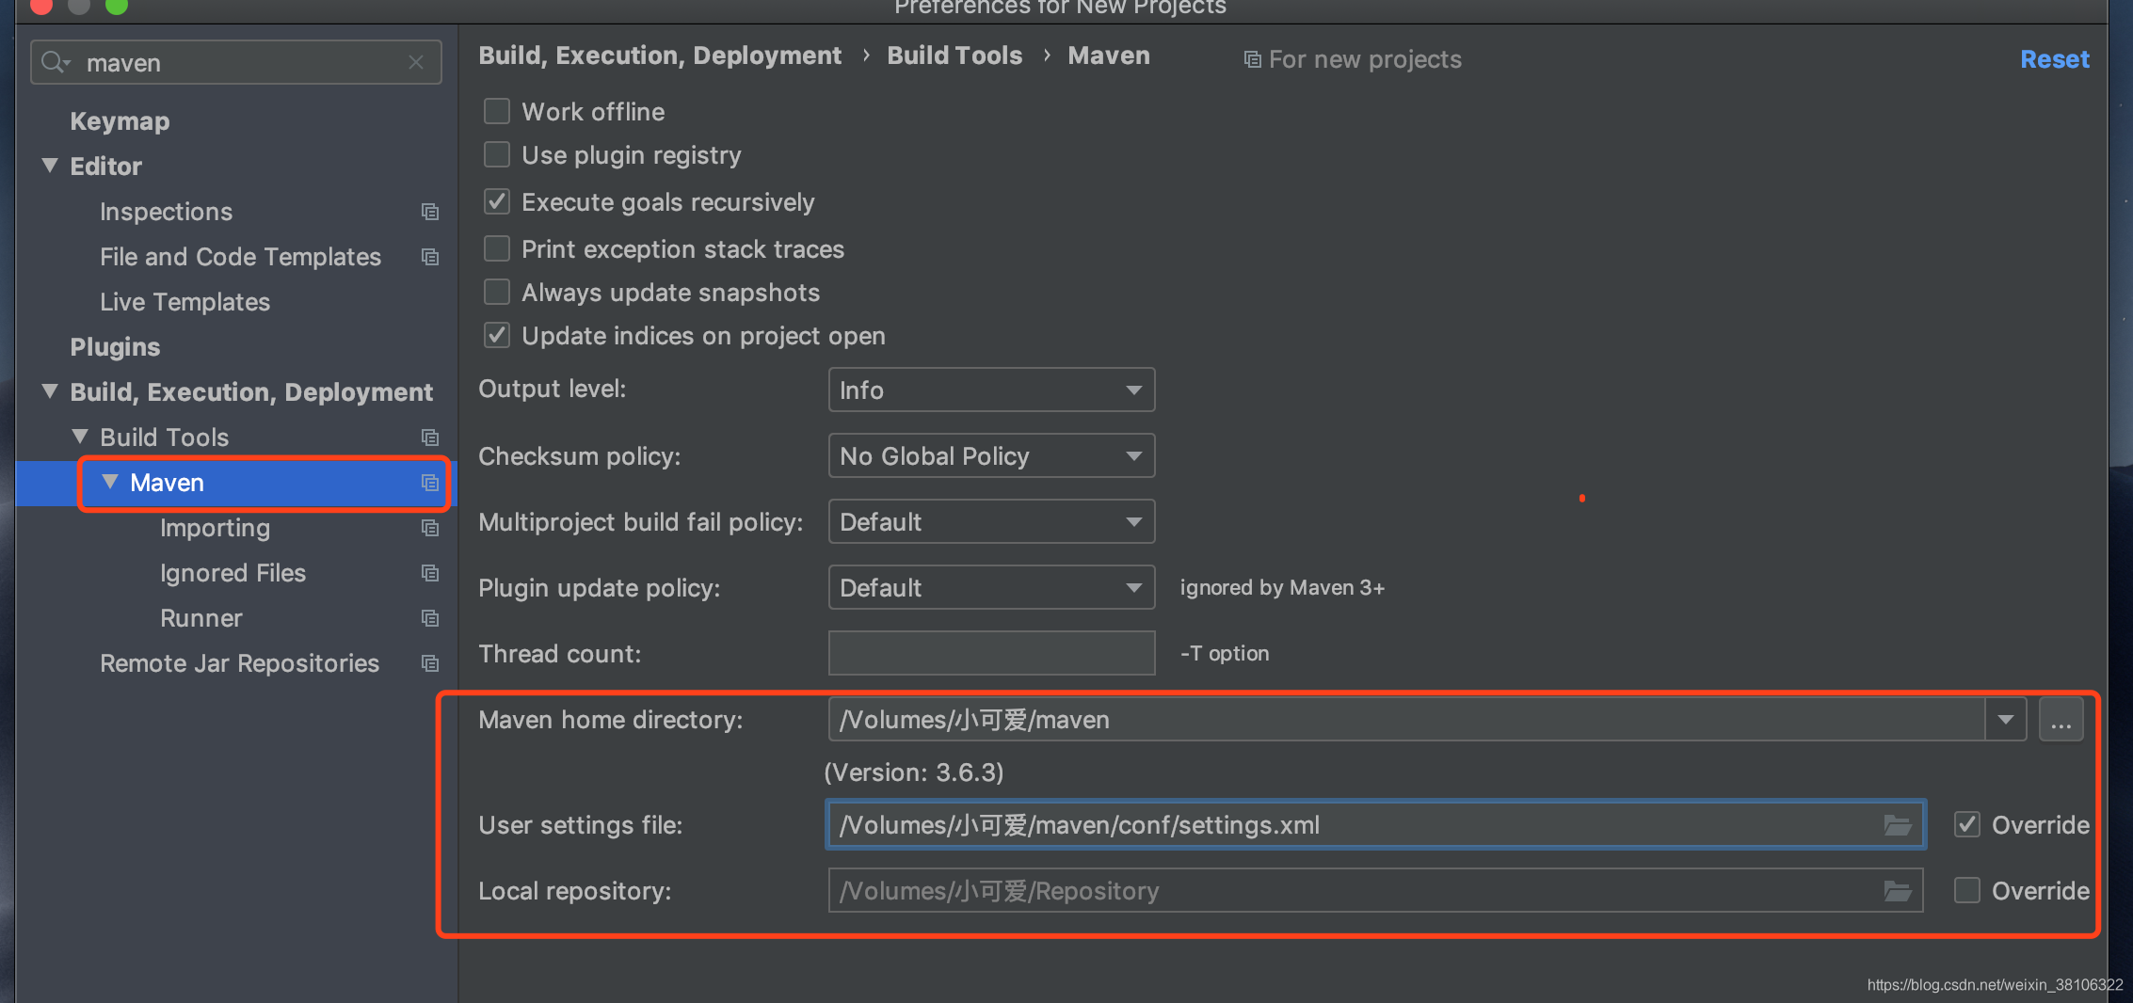Open Runner under Maven
Viewport: 2133px width, 1003px height.
(x=201, y=618)
